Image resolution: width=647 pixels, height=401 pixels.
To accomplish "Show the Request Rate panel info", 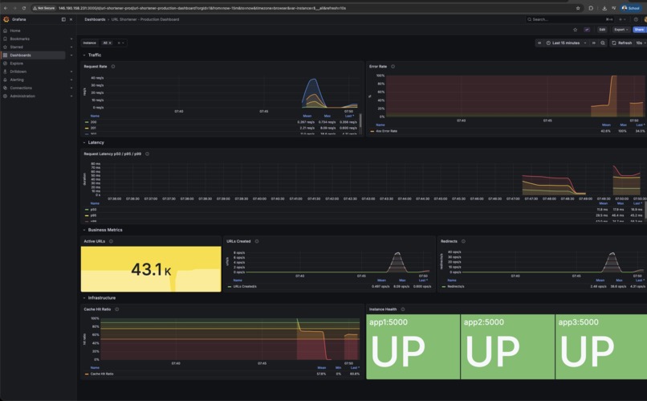I will tap(113, 67).
